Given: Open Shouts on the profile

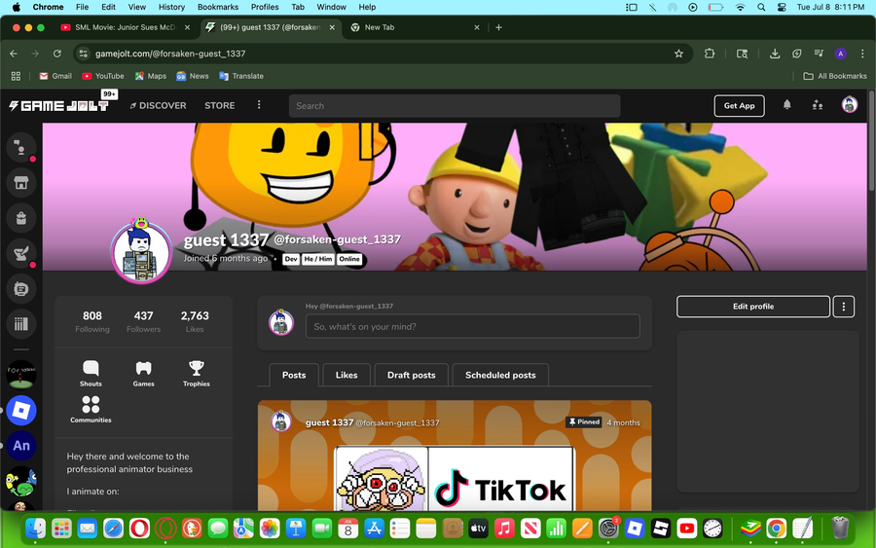Looking at the screenshot, I should point(91,374).
